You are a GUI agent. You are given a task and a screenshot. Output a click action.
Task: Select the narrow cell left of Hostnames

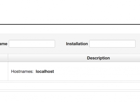(x=4, y=71)
